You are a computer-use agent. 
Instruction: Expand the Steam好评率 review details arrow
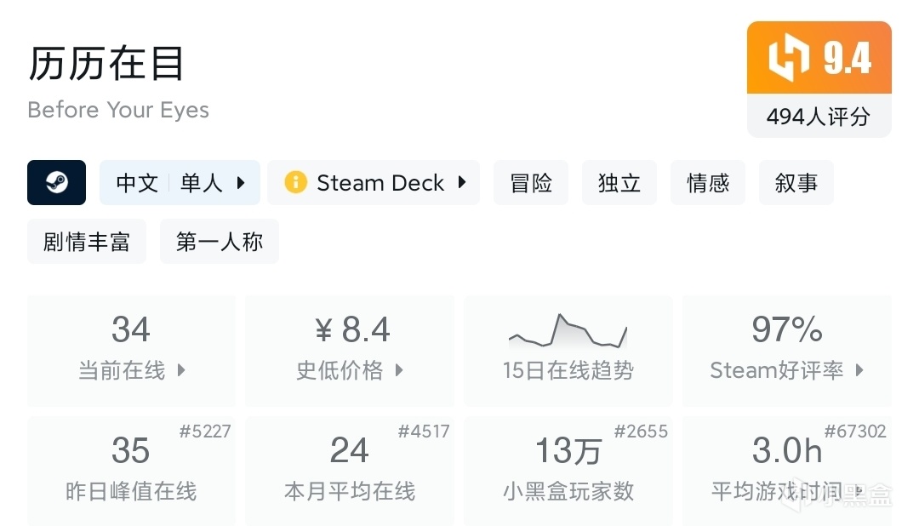[859, 370]
